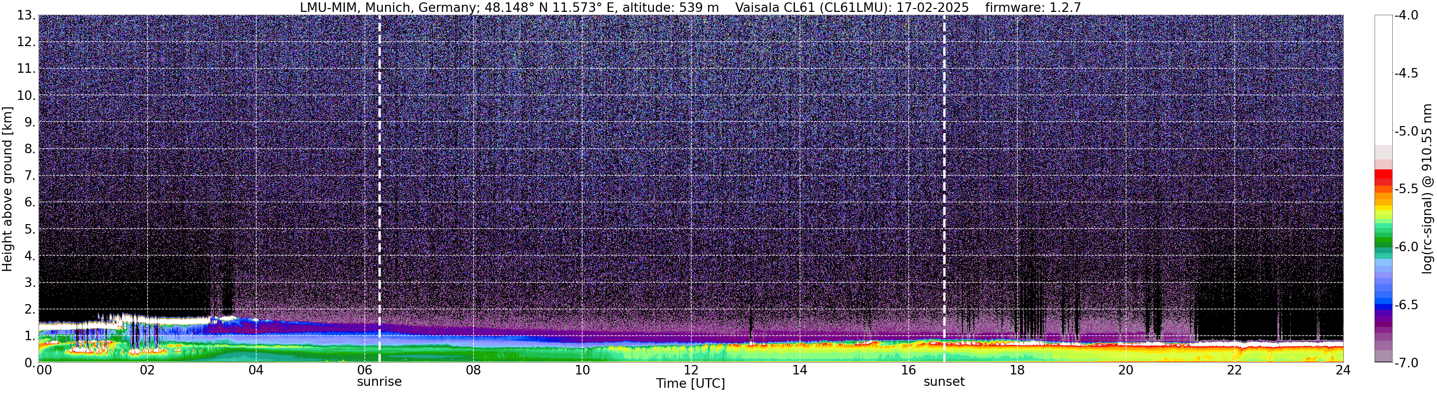Click the "04" time axis tick label
The width and height of the screenshot is (1437, 393).
(256, 370)
